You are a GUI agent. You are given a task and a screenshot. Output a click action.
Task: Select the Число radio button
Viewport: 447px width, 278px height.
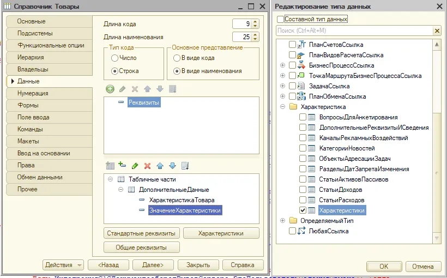pos(114,58)
